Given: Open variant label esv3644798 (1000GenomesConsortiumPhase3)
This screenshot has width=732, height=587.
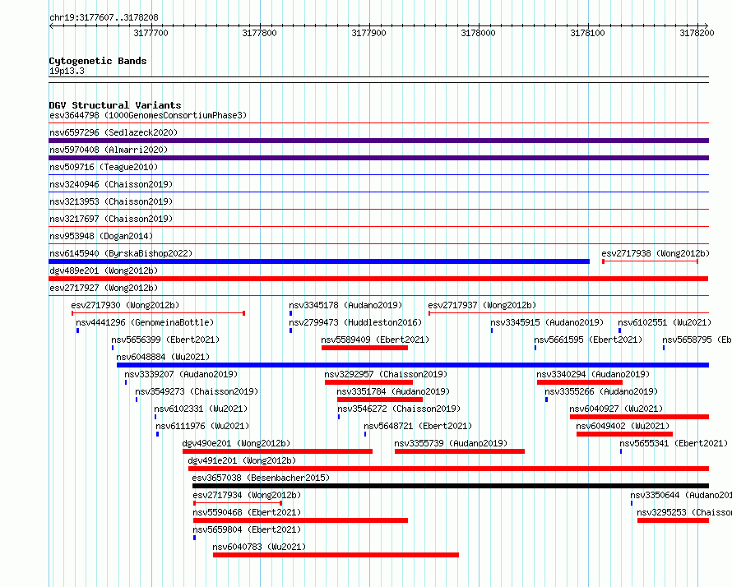Looking at the screenshot, I should (x=148, y=115).
